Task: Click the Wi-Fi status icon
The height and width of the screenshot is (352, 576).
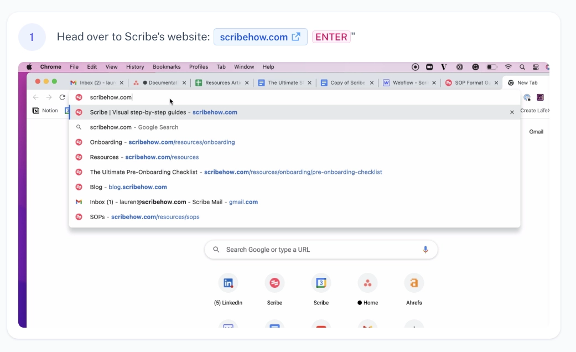Action: pyautogui.click(x=508, y=67)
